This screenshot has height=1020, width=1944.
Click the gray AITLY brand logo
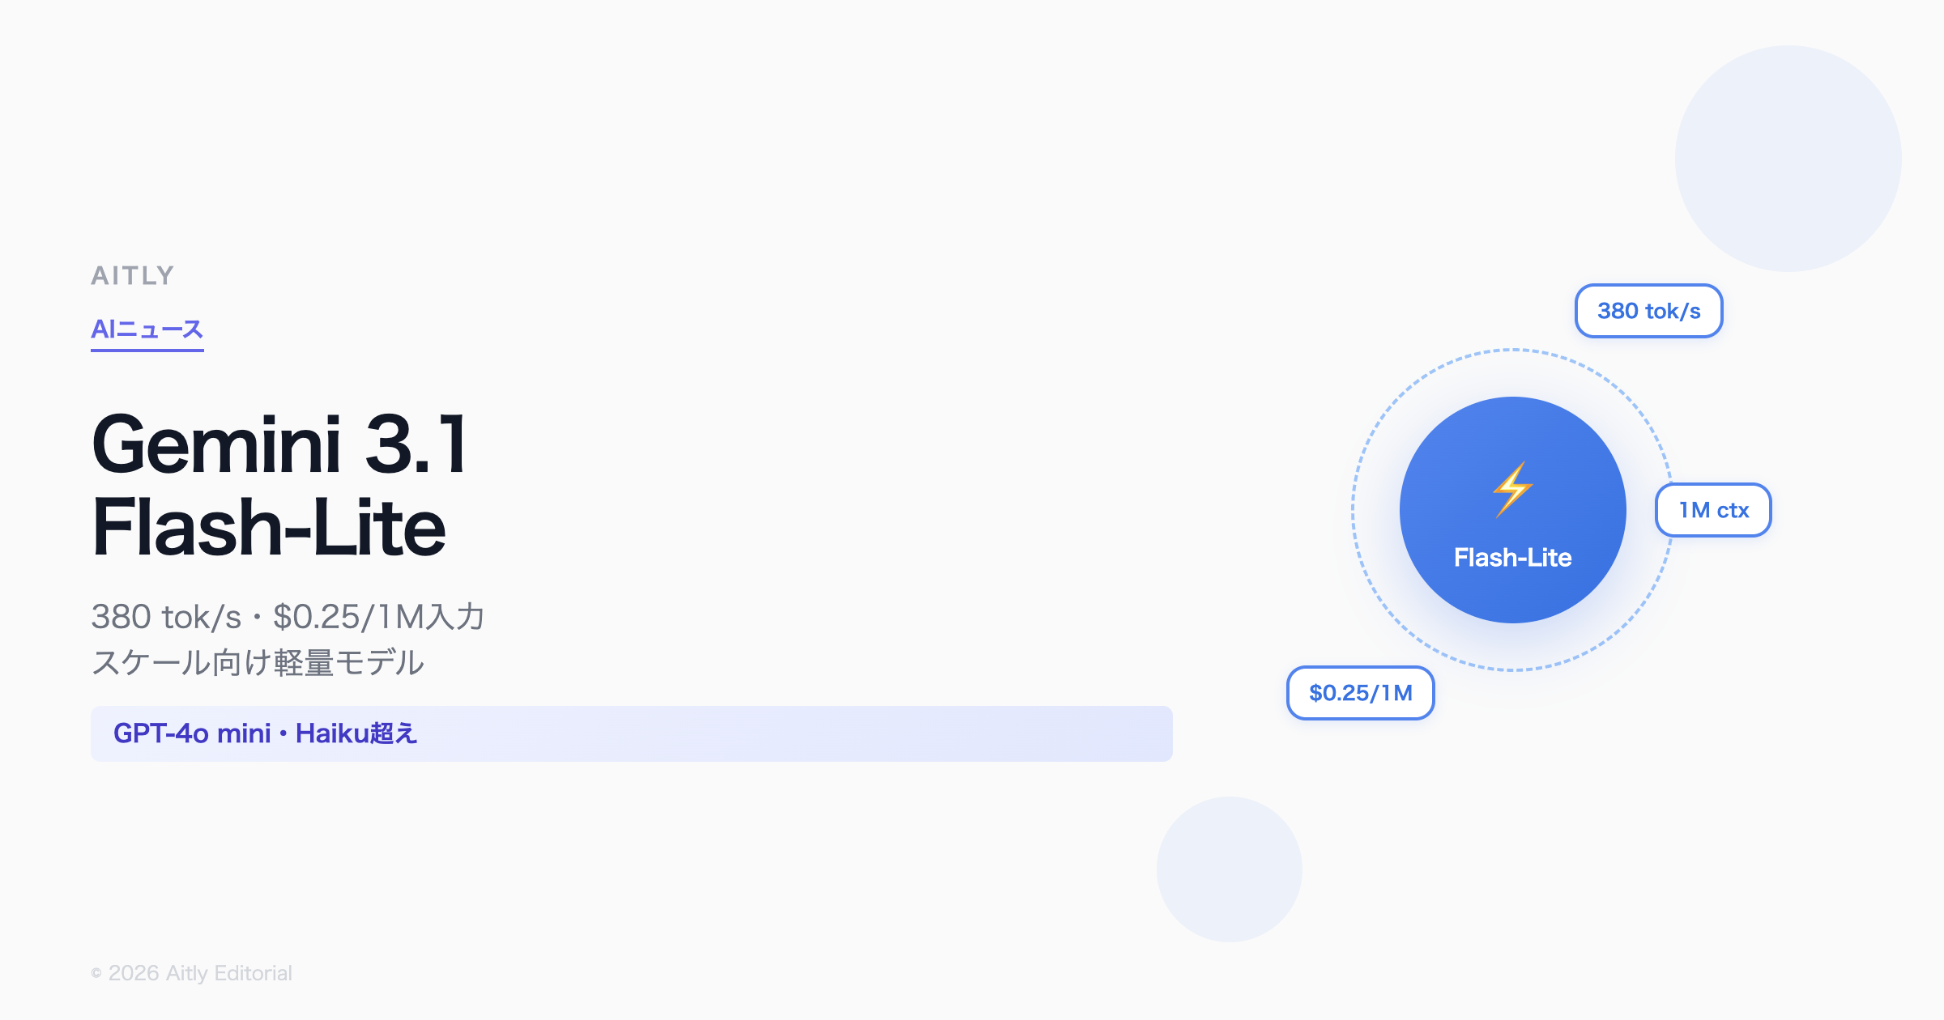pos(133,276)
